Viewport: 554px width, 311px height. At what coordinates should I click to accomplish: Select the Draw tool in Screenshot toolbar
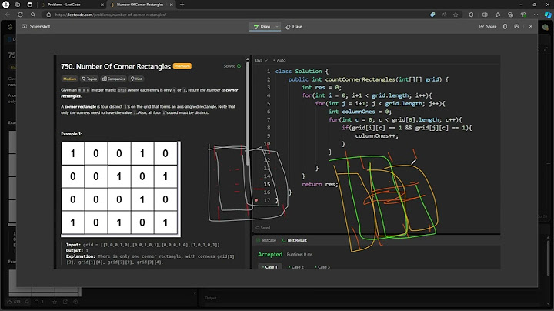click(262, 26)
